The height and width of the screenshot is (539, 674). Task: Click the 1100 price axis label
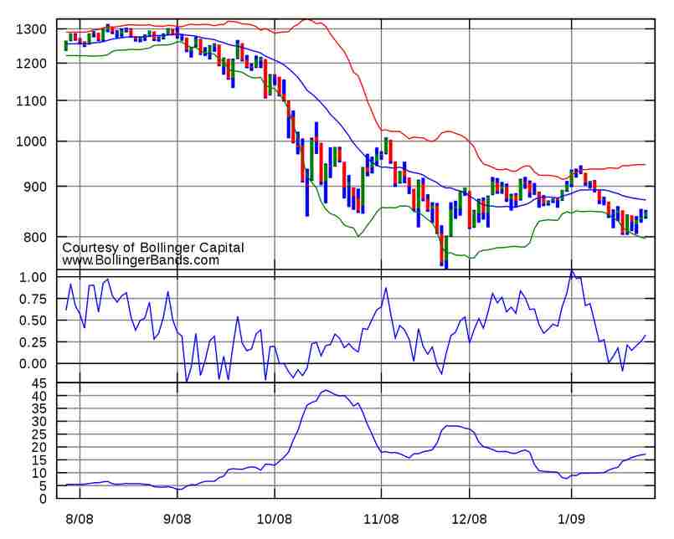pyautogui.click(x=31, y=101)
